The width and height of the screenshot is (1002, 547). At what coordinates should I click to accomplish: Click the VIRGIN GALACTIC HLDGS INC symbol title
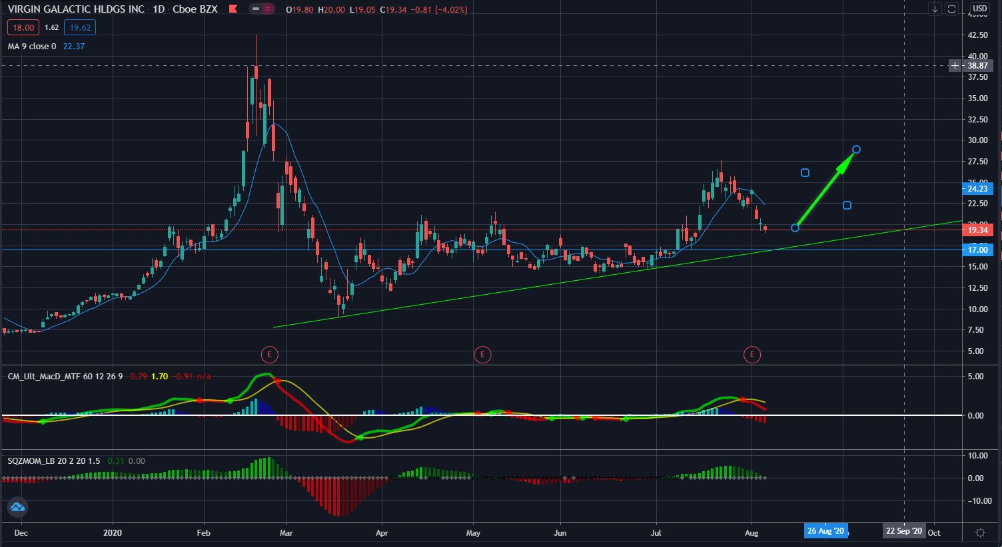pos(77,10)
